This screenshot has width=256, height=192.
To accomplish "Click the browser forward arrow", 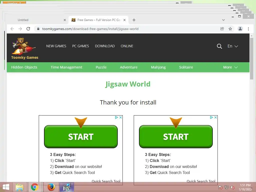I will [x=20, y=29].
